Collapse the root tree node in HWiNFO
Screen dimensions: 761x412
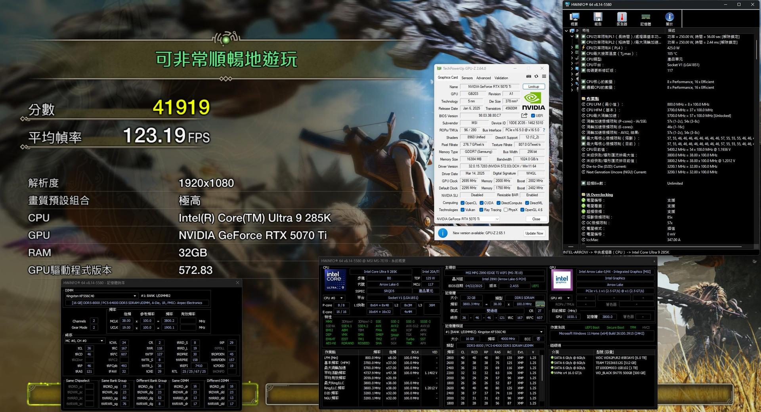click(x=566, y=30)
